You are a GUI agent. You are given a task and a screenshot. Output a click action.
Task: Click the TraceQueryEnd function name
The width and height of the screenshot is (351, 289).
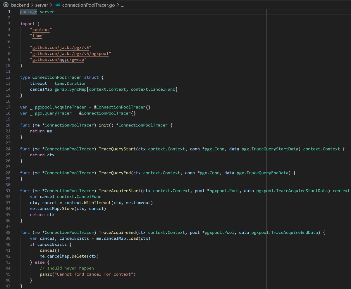tap(115, 173)
